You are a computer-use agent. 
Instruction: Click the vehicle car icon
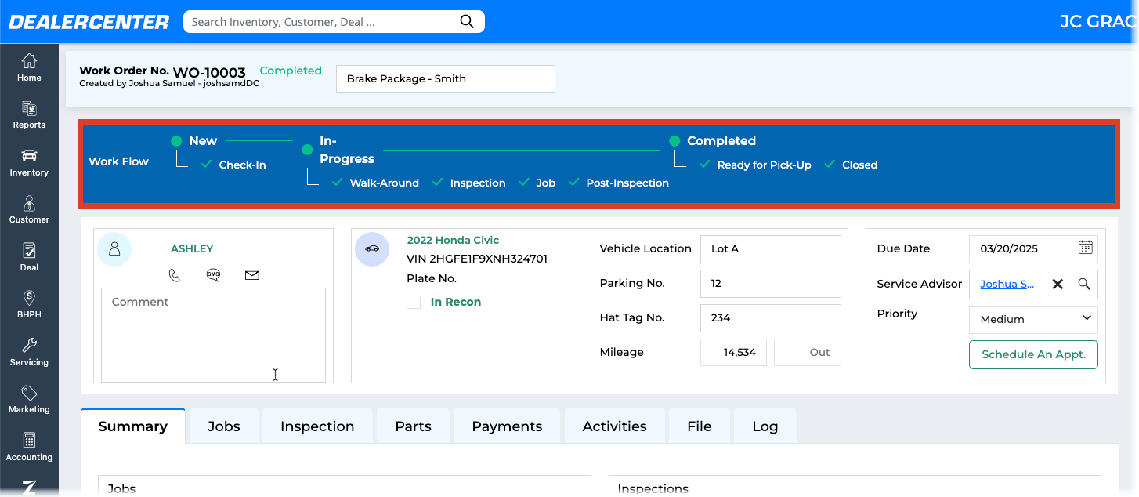(x=372, y=249)
